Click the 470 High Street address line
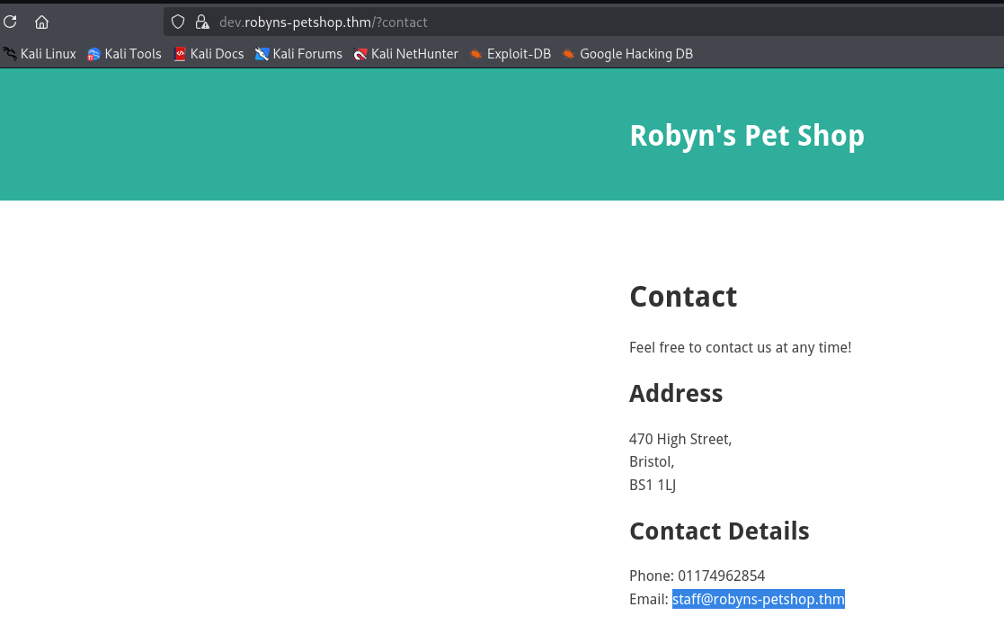This screenshot has width=1004, height=625. [680, 439]
